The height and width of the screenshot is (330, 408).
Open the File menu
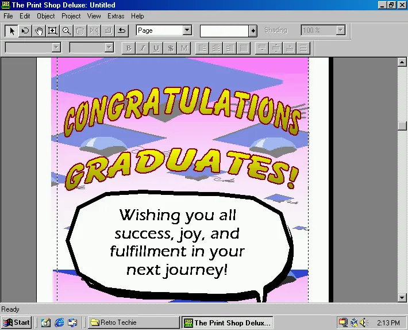click(8, 16)
